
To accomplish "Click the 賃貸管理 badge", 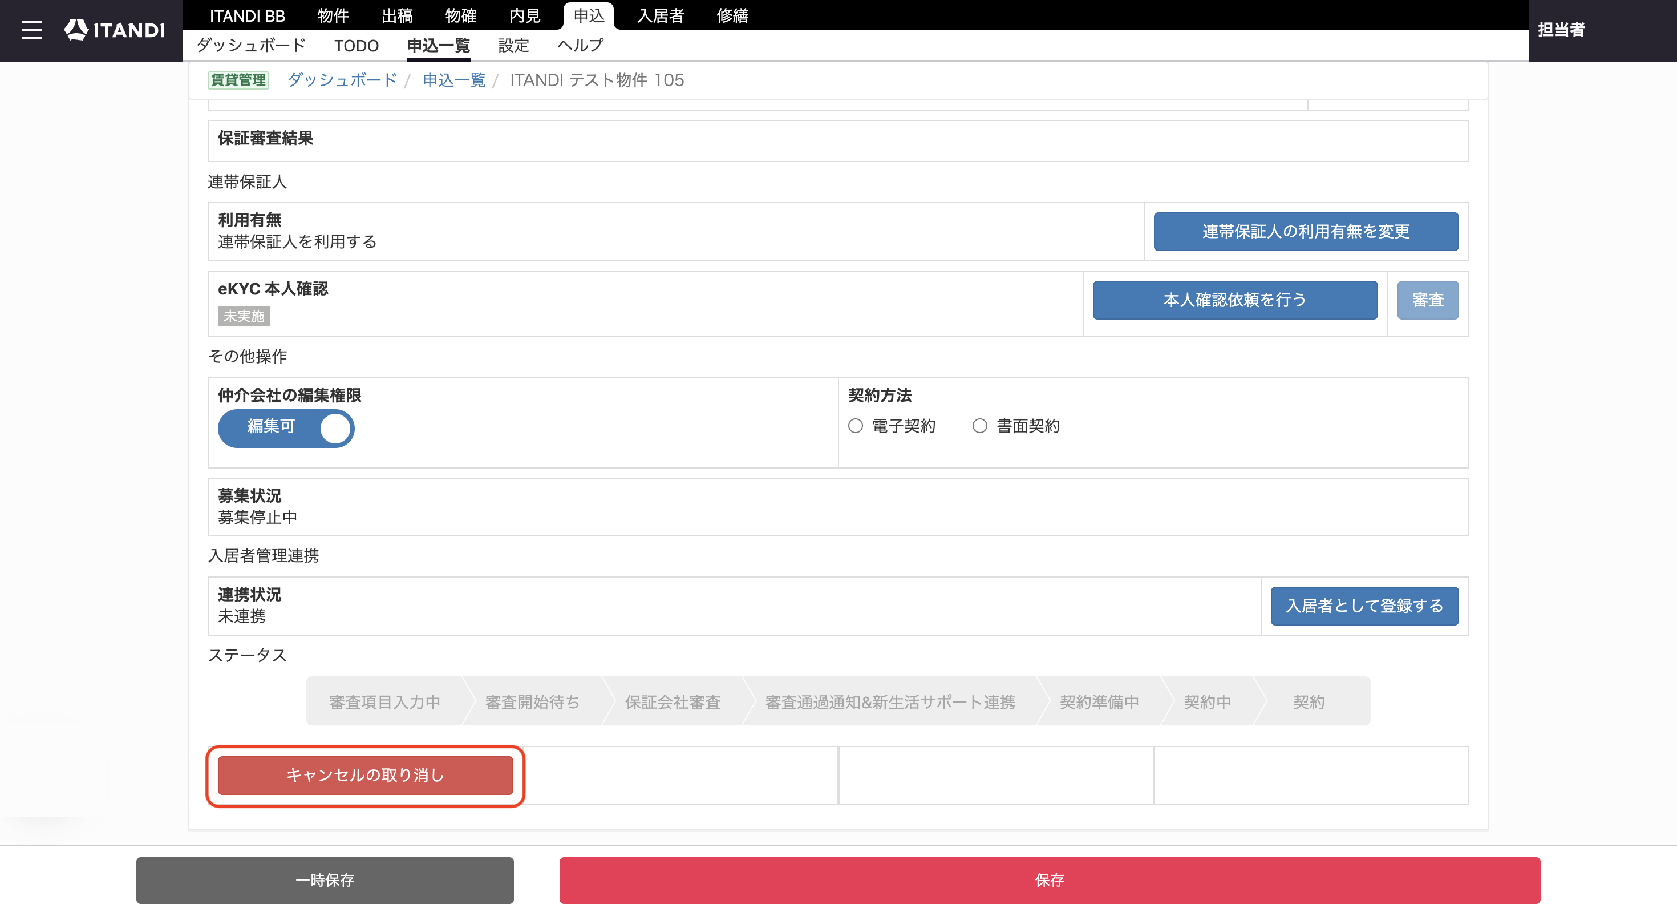I will [x=238, y=80].
